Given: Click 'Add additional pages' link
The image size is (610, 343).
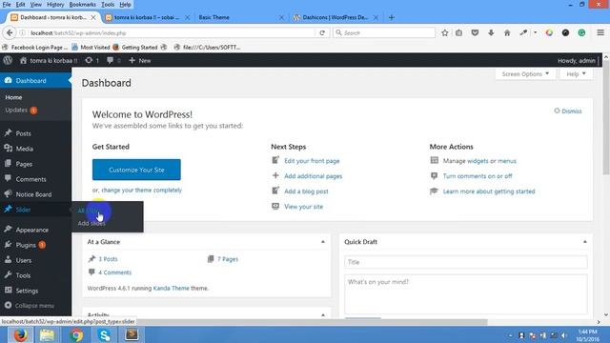Looking at the screenshot, I should click(314, 175).
